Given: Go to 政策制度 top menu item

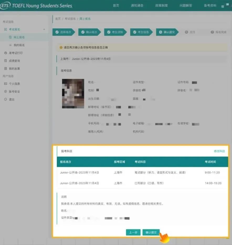Looking at the screenshot, I should click(161, 6).
